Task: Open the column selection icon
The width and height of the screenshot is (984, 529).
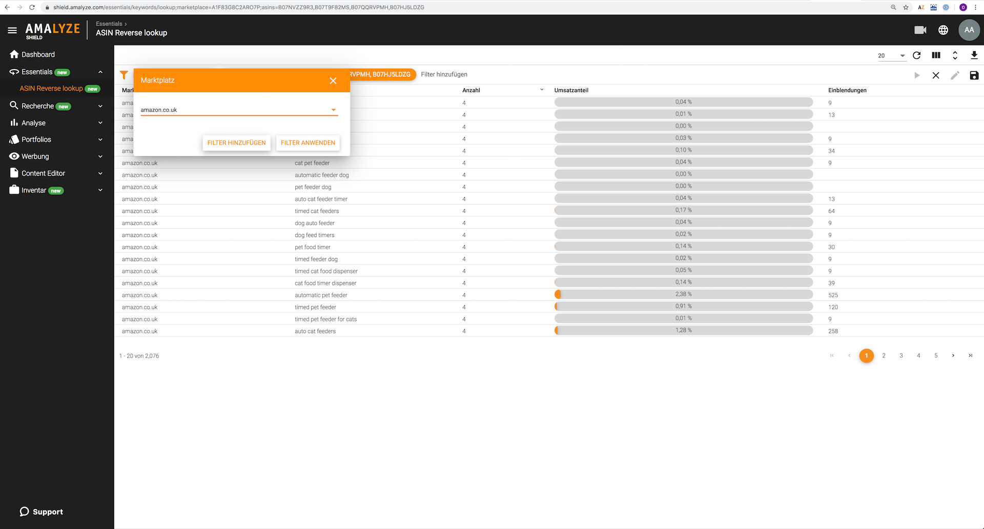Action: (936, 55)
